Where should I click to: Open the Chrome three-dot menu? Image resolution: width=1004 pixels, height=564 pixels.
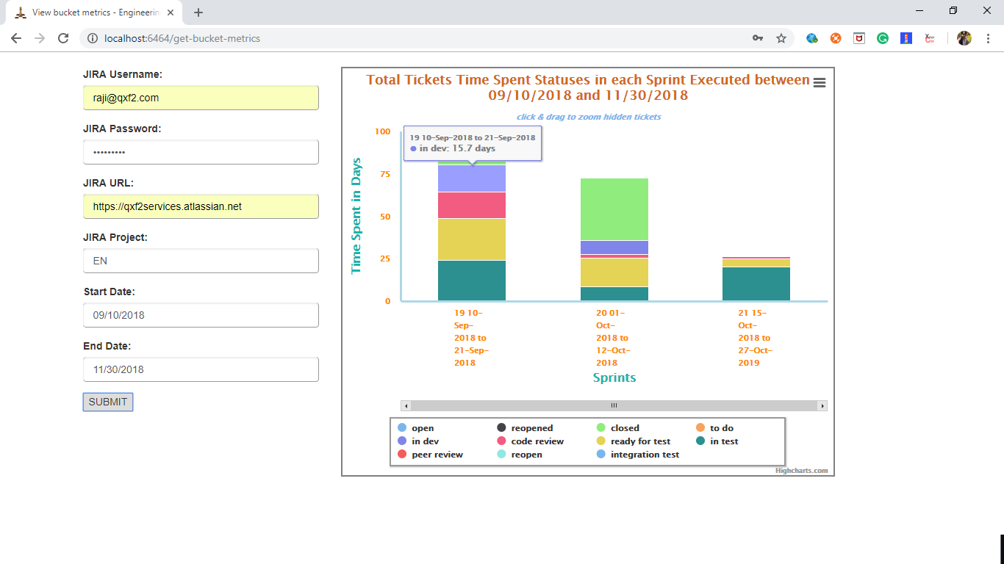pos(987,38)
